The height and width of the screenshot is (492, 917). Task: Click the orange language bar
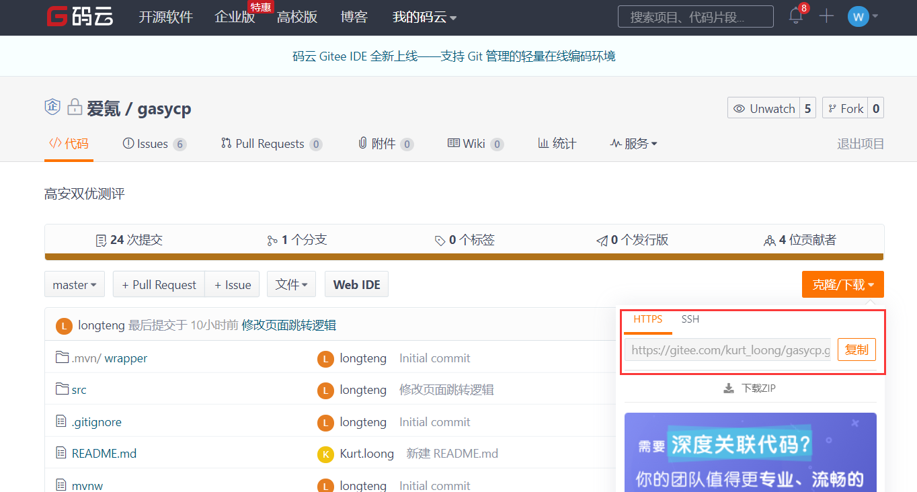[x=464, y=257]
